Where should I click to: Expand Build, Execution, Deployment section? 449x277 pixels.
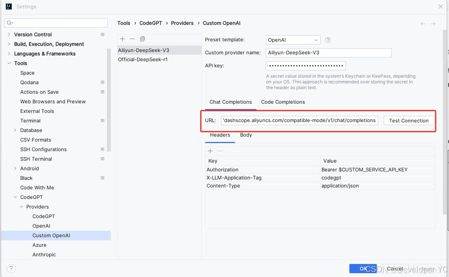coord(9,44)
